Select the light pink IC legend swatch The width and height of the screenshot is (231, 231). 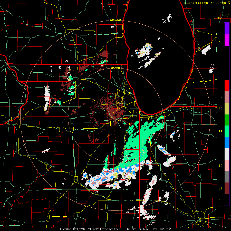pos(227,166)
